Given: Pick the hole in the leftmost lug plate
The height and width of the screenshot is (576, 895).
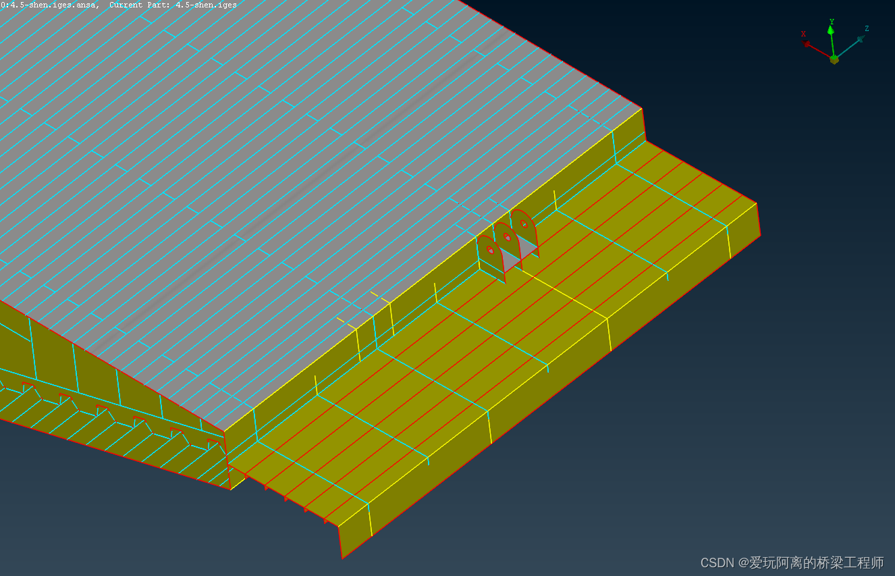Looking at the screenshot, I should click(491, 250).
